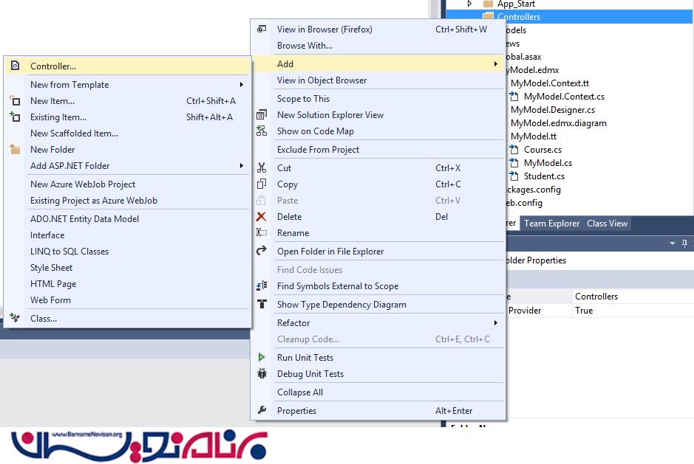
Task: Click the Cut scissors icon
Action: pos(261,168)
